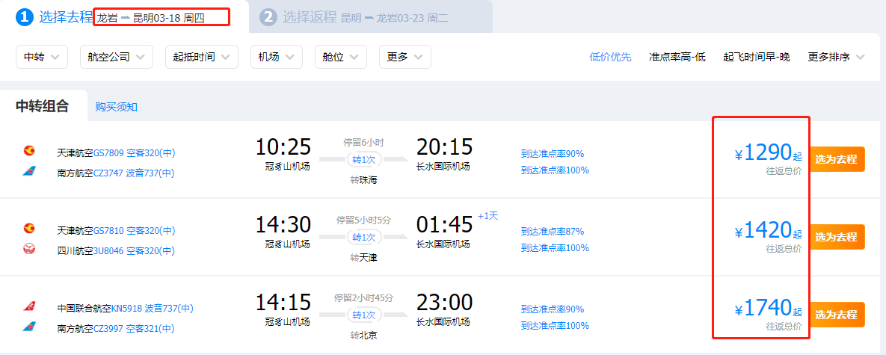
Task: Sort by 低价优先
Action: [610, 57]
